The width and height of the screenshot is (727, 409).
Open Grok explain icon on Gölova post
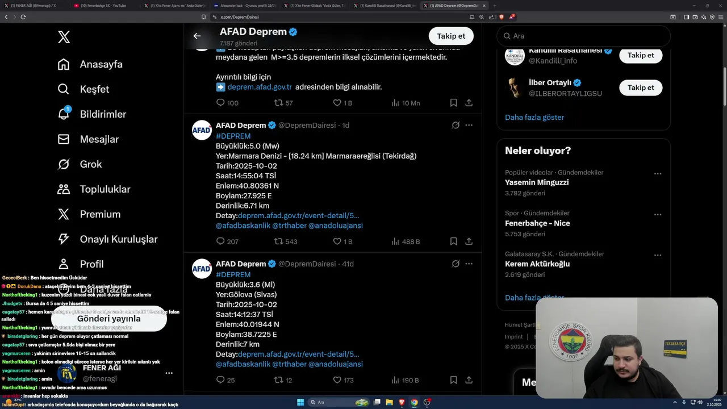point(456,264)
